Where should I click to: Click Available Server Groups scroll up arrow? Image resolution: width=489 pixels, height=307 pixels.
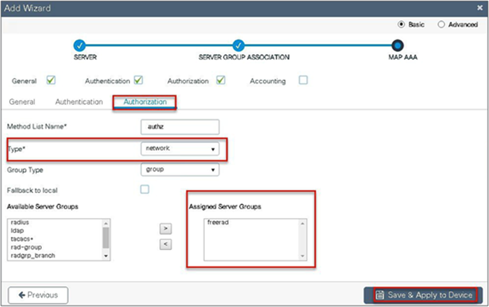[x=106, y=223]
